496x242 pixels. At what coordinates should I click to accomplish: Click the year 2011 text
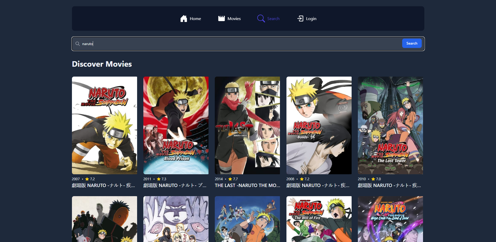[x=147, y=179]
